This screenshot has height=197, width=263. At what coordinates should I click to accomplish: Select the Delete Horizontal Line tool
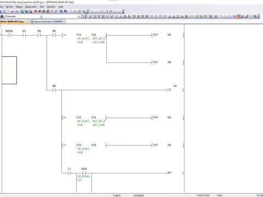pos(125,16)
